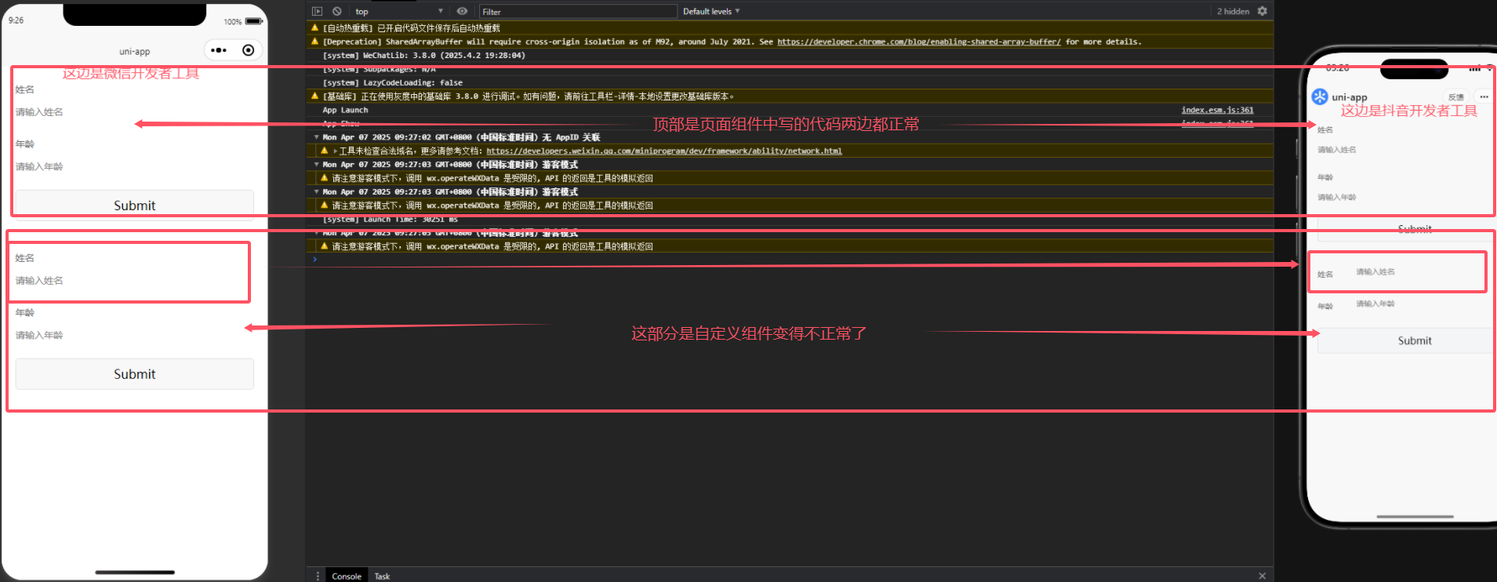Tap the lower Submit button in WeChat simulator
Viewport: 1497px width, 582px height.
pos(135,374)
